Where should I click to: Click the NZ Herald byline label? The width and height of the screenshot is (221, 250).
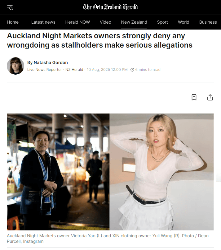pos(74,70)
